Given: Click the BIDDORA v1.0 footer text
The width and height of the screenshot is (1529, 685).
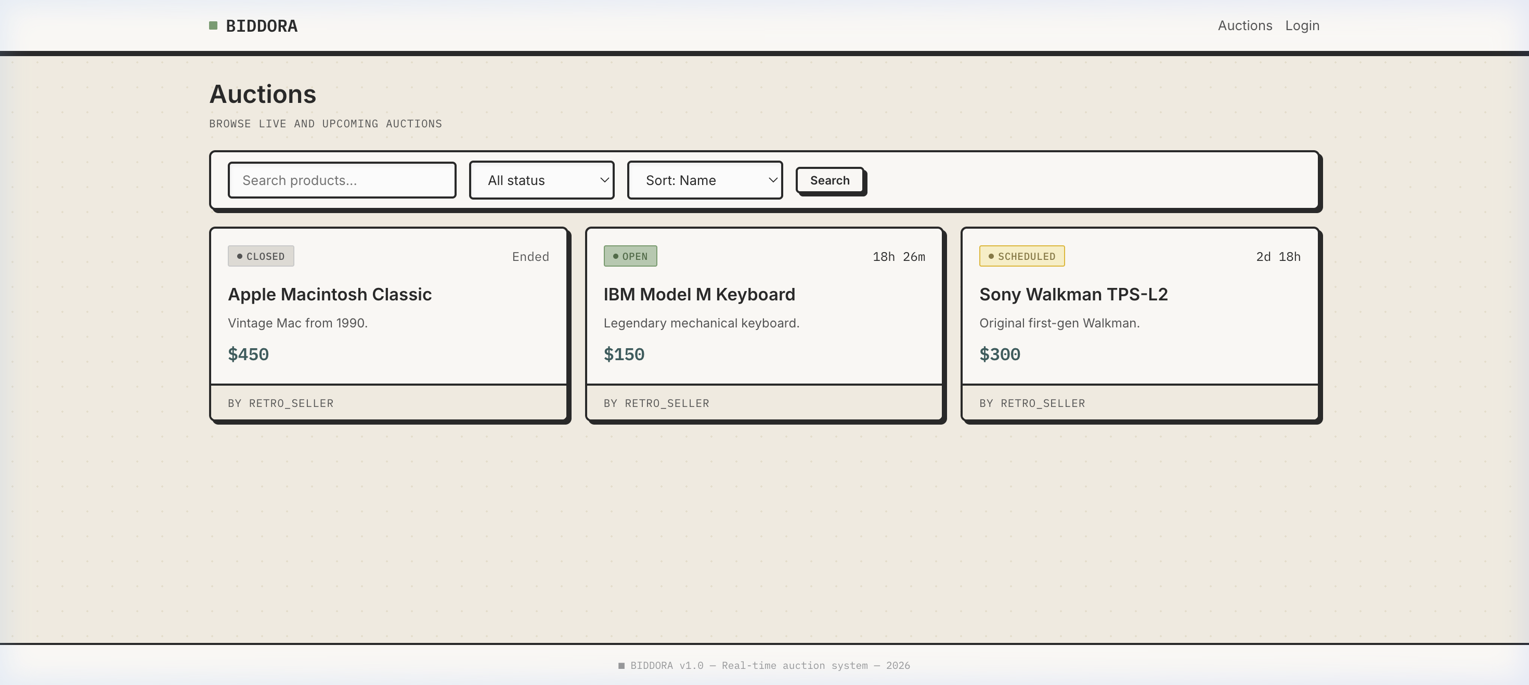Looking at the screenshot, I should pyautogui.click(x=764, y=665).
